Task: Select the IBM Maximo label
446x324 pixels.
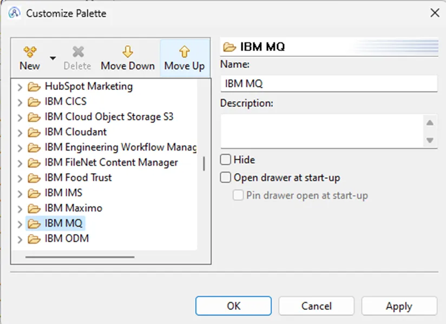Action: pyautogui.click(x=74, y=208)
